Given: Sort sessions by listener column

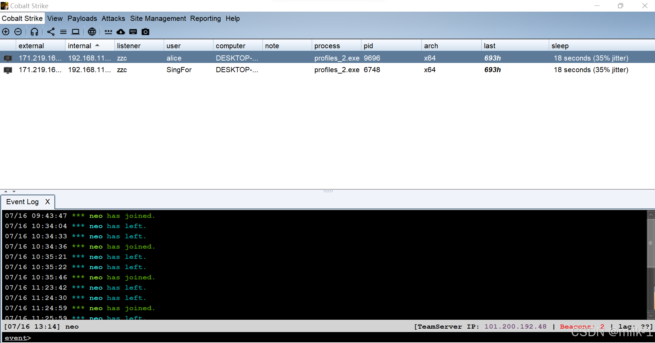Looking at the screenshot, I should (139, 46).
